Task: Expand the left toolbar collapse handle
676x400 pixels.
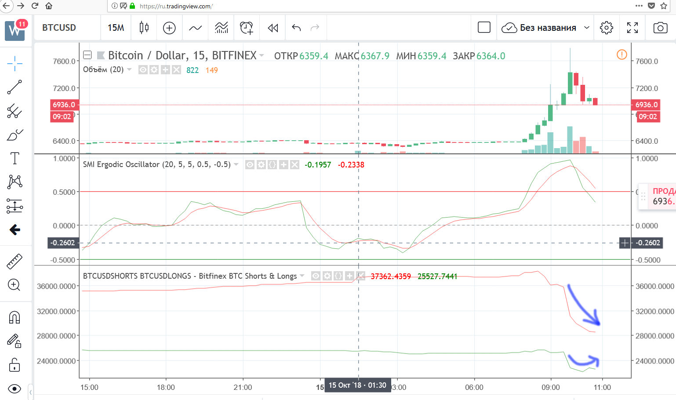Action: 30,391
